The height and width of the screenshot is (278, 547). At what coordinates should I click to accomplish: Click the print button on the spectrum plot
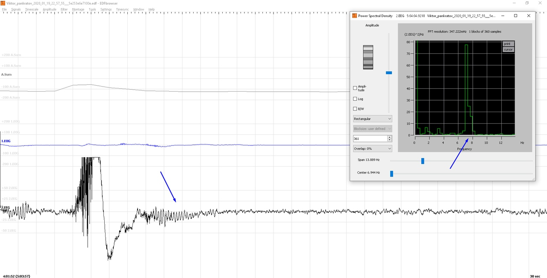pos(508,44)
